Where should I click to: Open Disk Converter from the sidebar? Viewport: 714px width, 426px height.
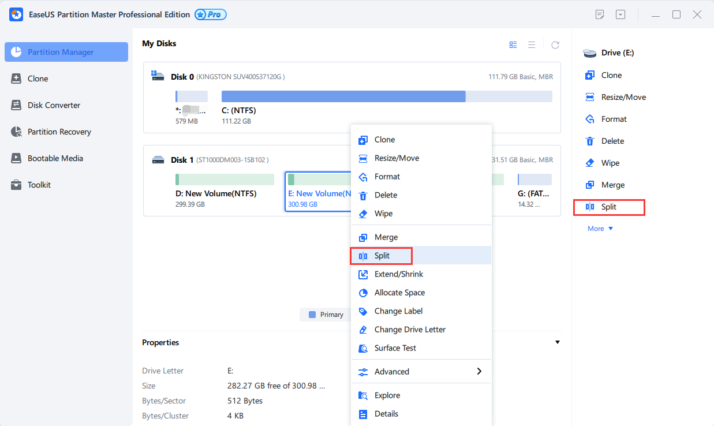click(x=54, y=105)
